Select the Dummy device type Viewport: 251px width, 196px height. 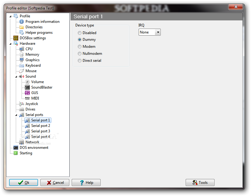80,40
